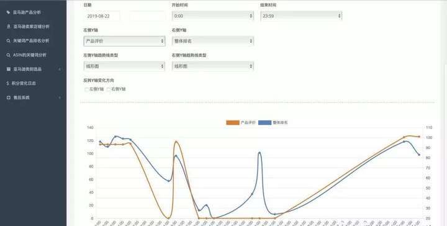The width and height of the screenshot is (447, 226).
Task: Open the 左侧Y轴 dropdown showing 产品评价
Action: [124, 41]
